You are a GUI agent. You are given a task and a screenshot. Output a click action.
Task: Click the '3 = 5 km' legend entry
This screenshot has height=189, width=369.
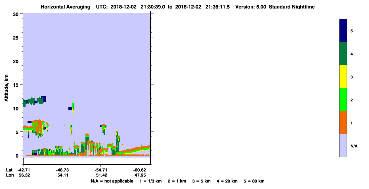pos(202,181)
